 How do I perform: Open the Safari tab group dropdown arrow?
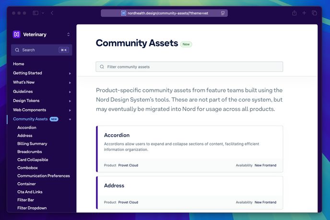(43, 13)
